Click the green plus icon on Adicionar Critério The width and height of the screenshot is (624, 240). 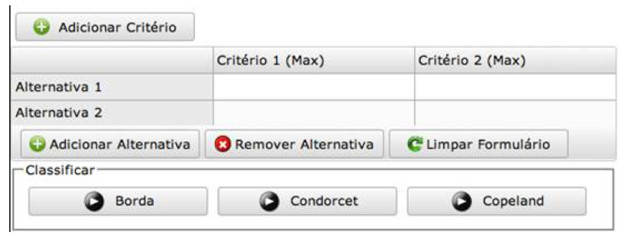(41, 27)
